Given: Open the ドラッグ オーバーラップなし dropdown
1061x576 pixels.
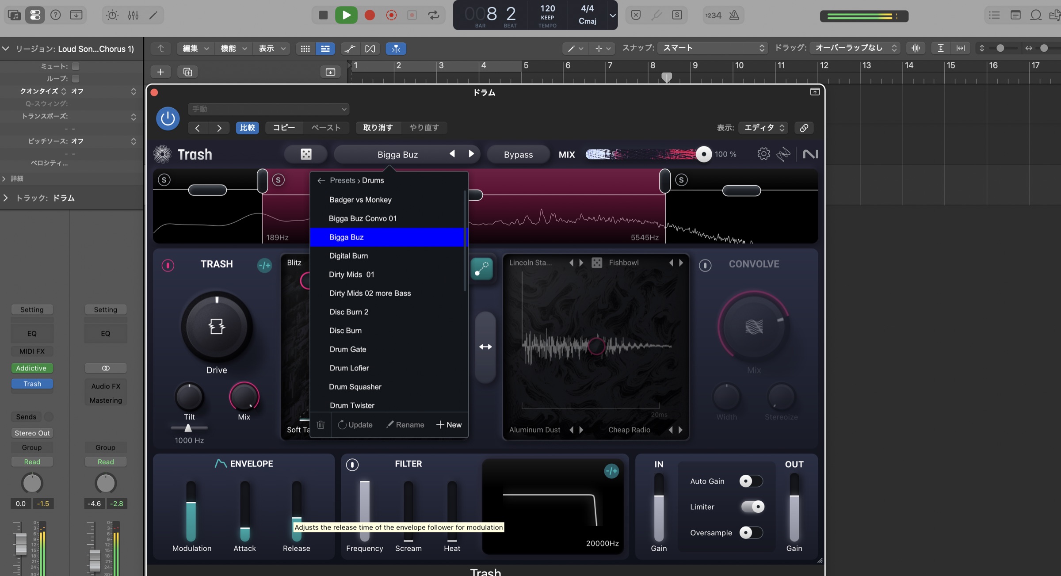Looking at the screenshot, I should point(855,48).
